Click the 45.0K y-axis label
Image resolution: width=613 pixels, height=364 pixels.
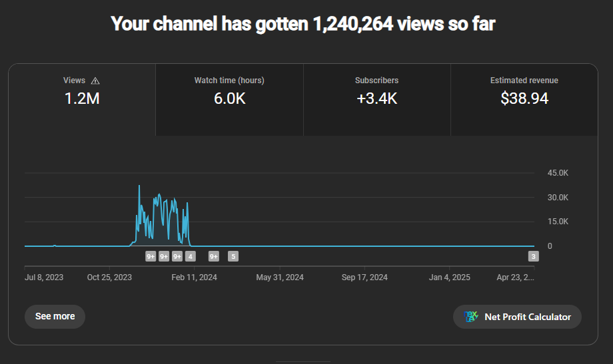click(x=558, y=173)
